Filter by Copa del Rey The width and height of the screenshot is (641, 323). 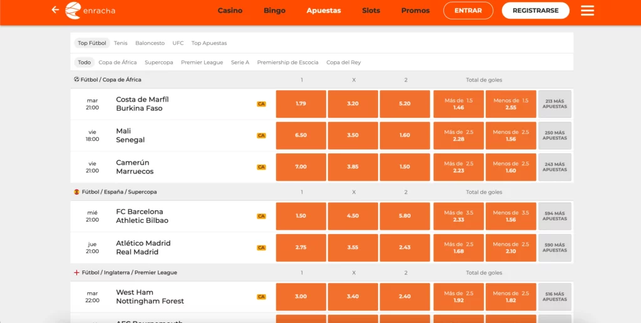coord(344,63)
